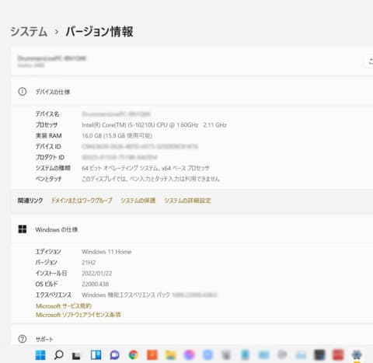Open Google Chrome from the taskbar
The image size is (373, 363).
pos(134,355)
